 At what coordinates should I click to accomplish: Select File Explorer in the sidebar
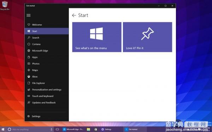pos(47,83)
